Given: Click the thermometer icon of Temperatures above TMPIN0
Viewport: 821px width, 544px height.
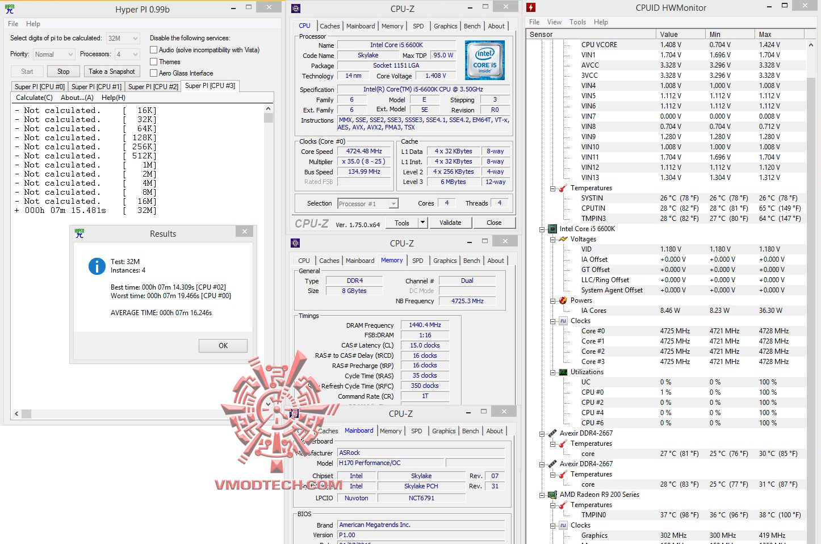Looking at the screenshot, I should point(563,505).
